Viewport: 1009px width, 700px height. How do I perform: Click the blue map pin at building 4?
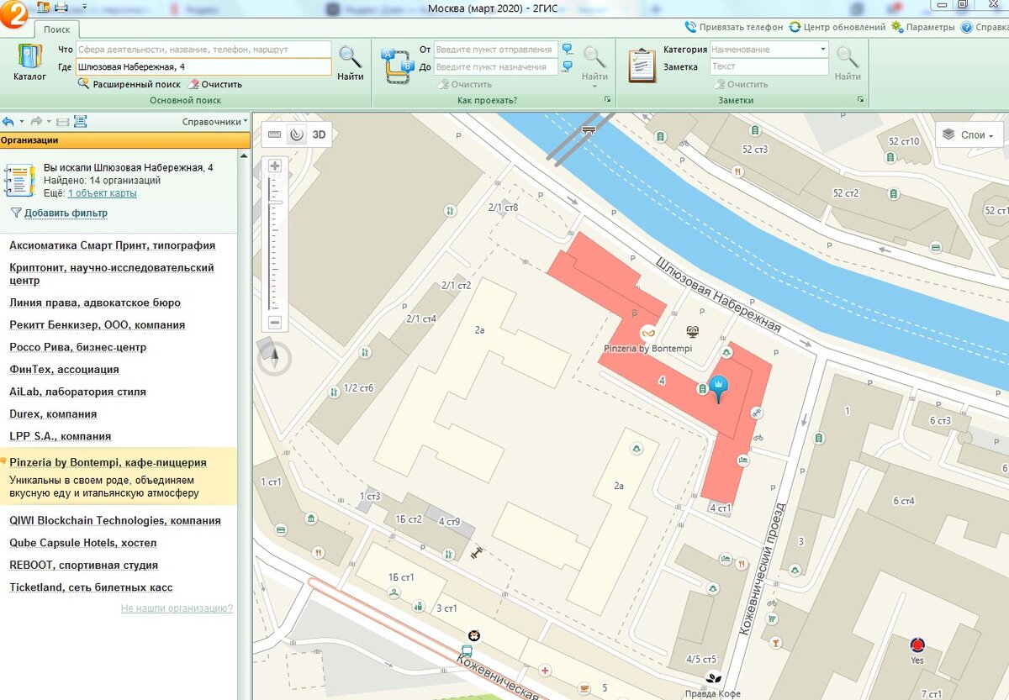tap(720, 389)
